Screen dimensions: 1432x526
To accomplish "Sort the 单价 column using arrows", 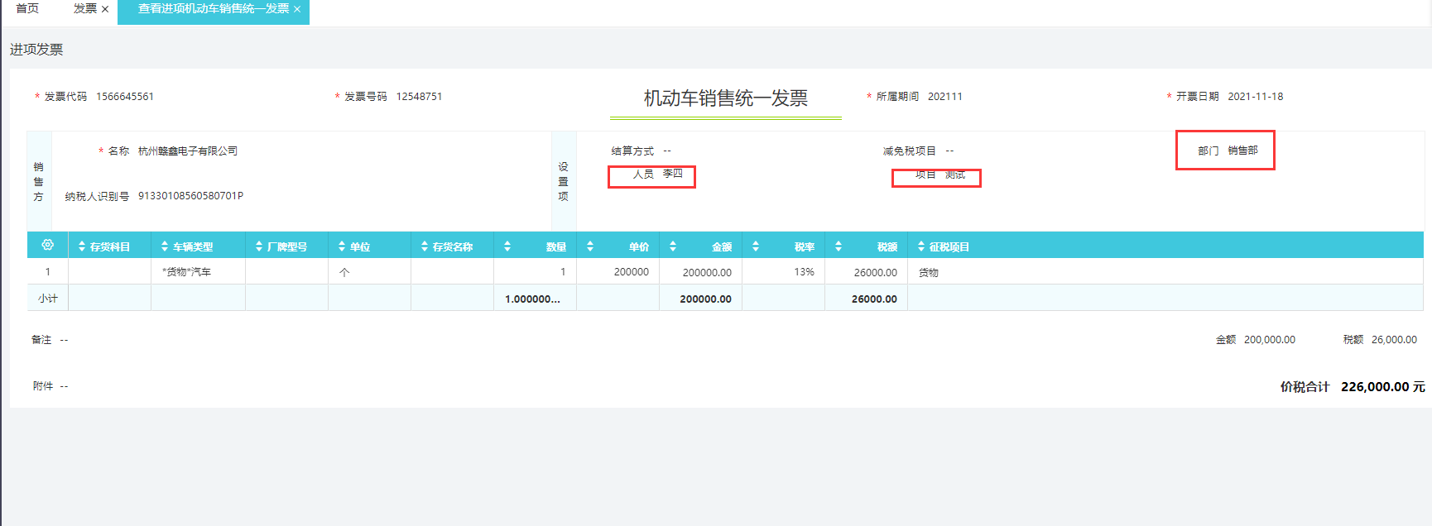I will click(x=590, y=246).
